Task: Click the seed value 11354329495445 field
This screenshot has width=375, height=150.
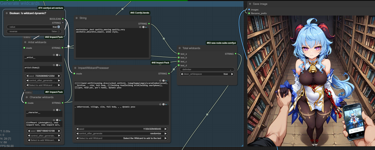Action: click(121, 129)
